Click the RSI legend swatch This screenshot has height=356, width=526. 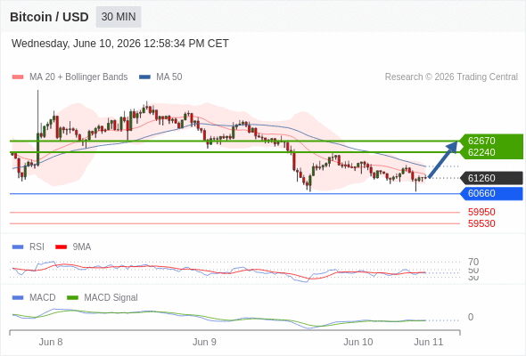click(x=18, y=247)
